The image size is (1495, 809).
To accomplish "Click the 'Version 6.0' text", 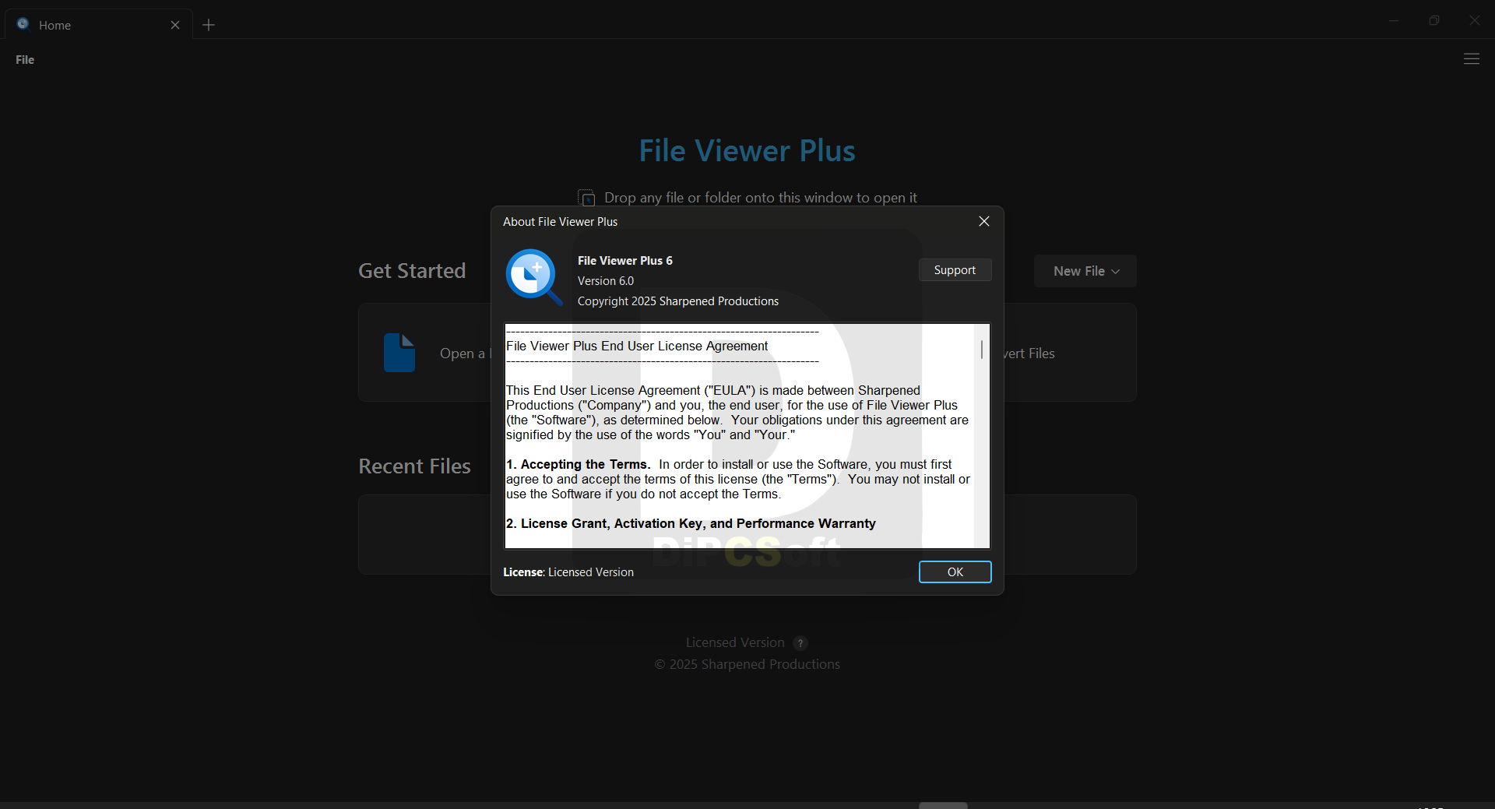I will point(606,281).
